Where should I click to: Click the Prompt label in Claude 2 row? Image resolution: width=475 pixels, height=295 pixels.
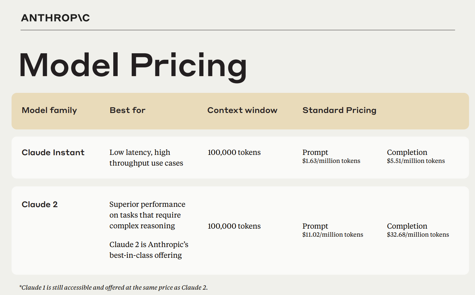coord(315,226)
